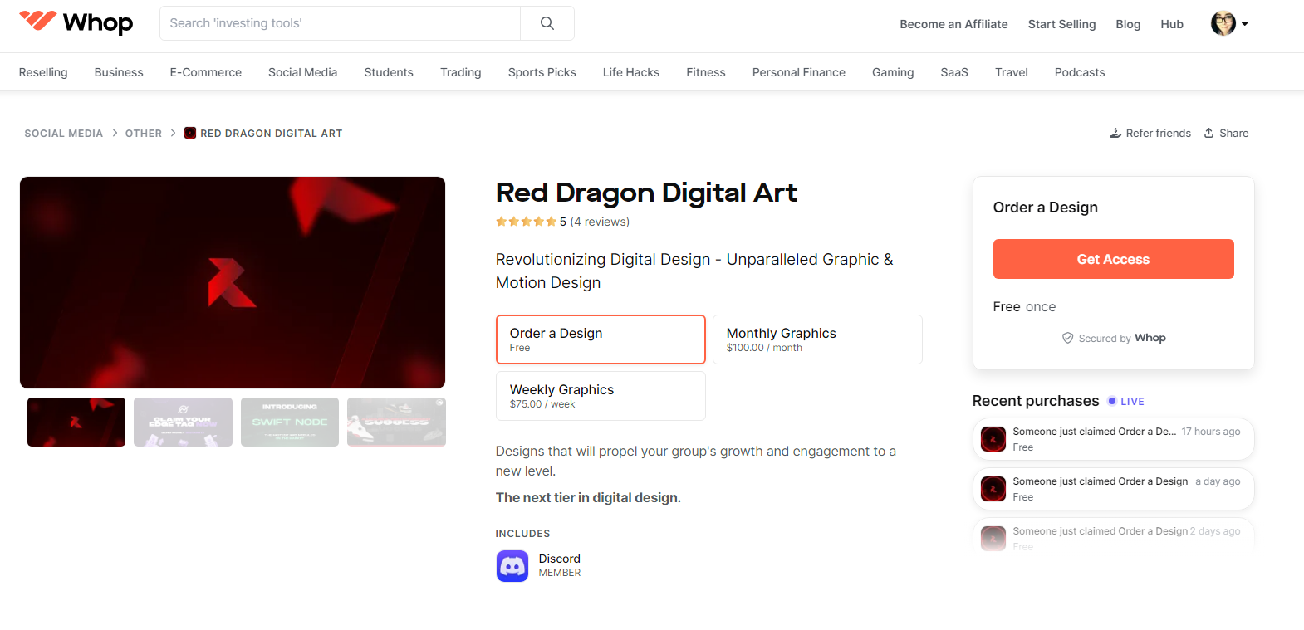Image resolution: width=1304 pixels, height=630 pixels.
Task: Select the first red logo thumbnail
Action: 76,422
